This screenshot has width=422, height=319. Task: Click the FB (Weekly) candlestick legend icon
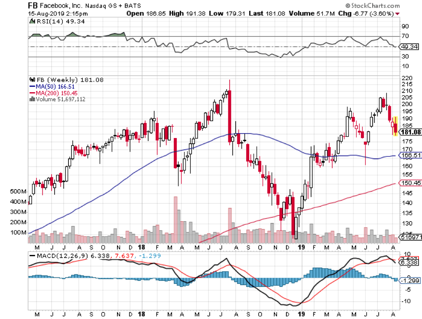(x=31, y=80)
